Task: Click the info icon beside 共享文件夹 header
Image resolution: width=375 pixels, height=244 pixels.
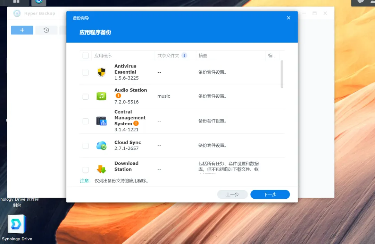Action: tap(184, 55)
